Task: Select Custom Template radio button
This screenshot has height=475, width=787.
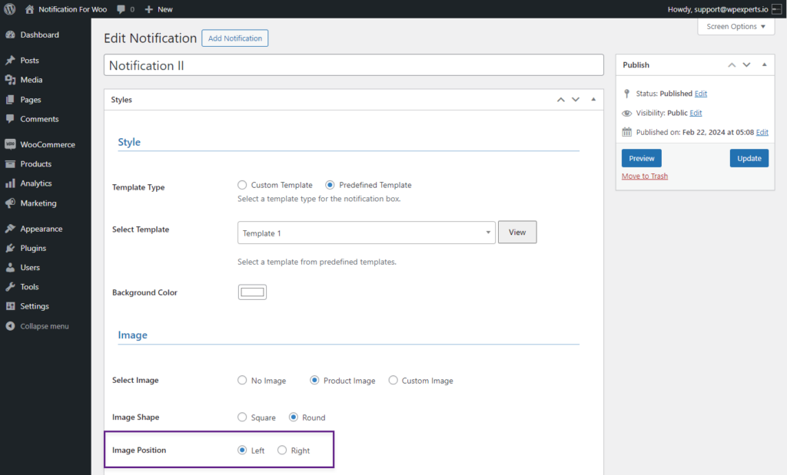Action: (242, 185)
